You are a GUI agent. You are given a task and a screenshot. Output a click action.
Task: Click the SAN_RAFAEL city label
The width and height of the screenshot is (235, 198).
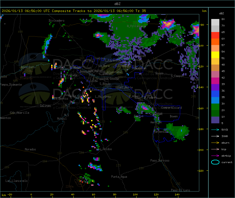coord(96,71)
